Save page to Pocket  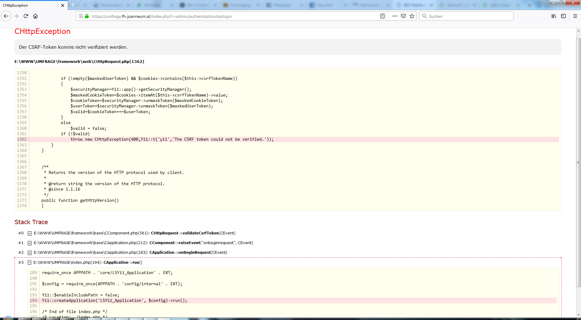(403, 16)
